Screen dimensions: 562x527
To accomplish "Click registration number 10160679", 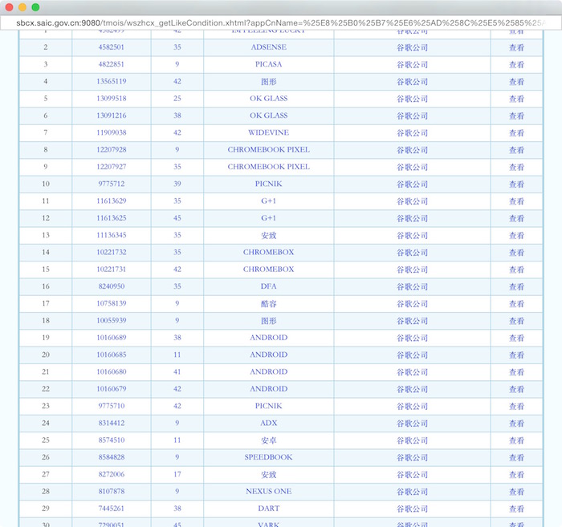I will pos(111,389).
